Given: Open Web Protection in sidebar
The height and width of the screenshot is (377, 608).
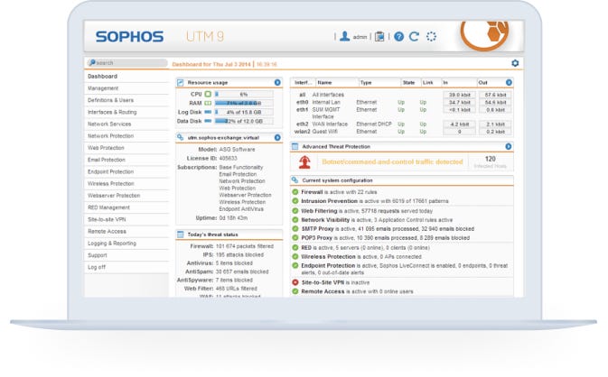Looking at the screenshot, I should point(126,148).
